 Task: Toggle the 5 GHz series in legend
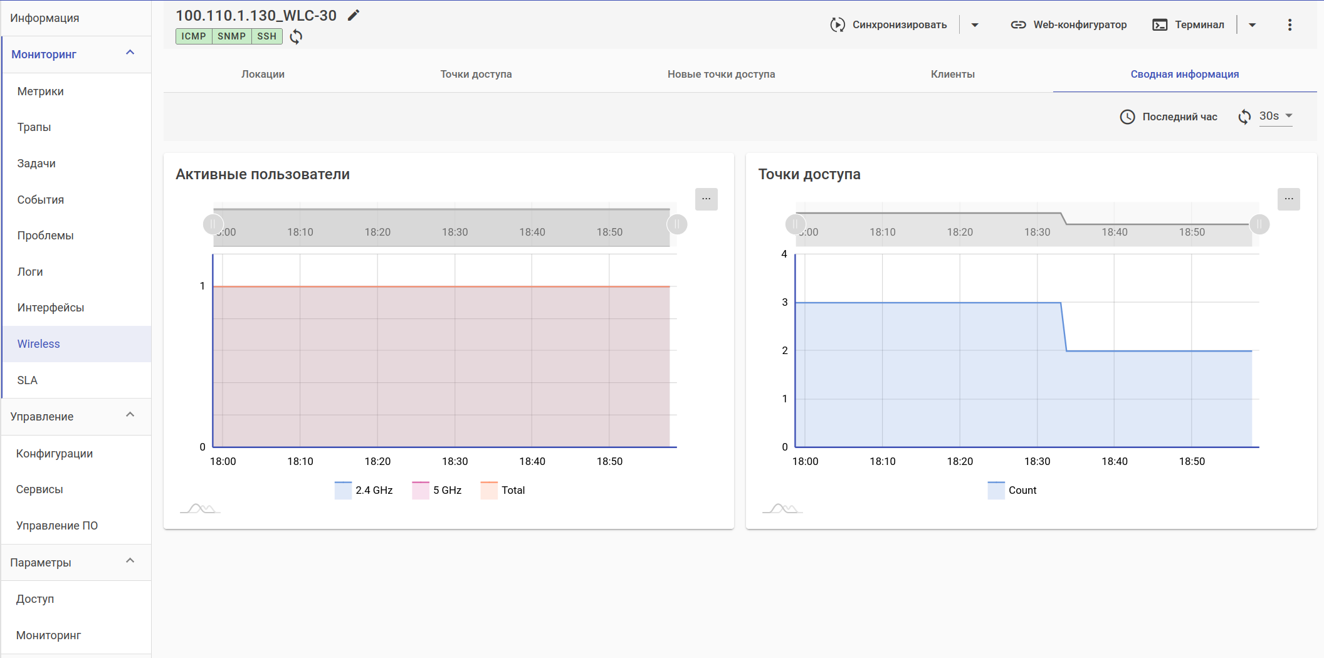pyautogui.click(x=437, y=490)
